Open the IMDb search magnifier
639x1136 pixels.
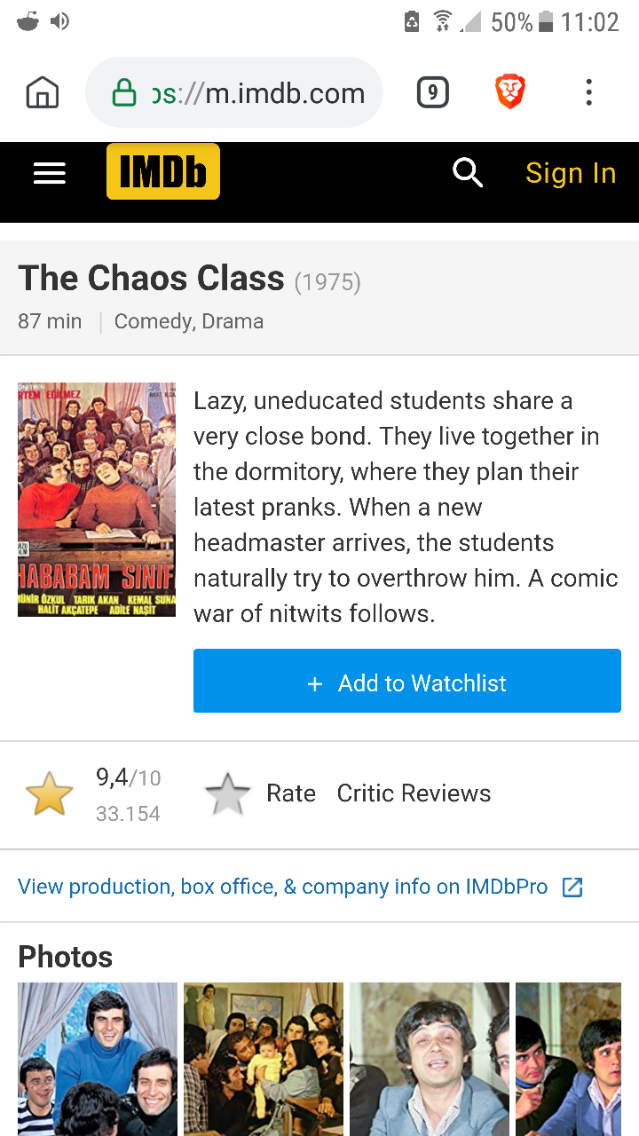[x=467, y=173]
